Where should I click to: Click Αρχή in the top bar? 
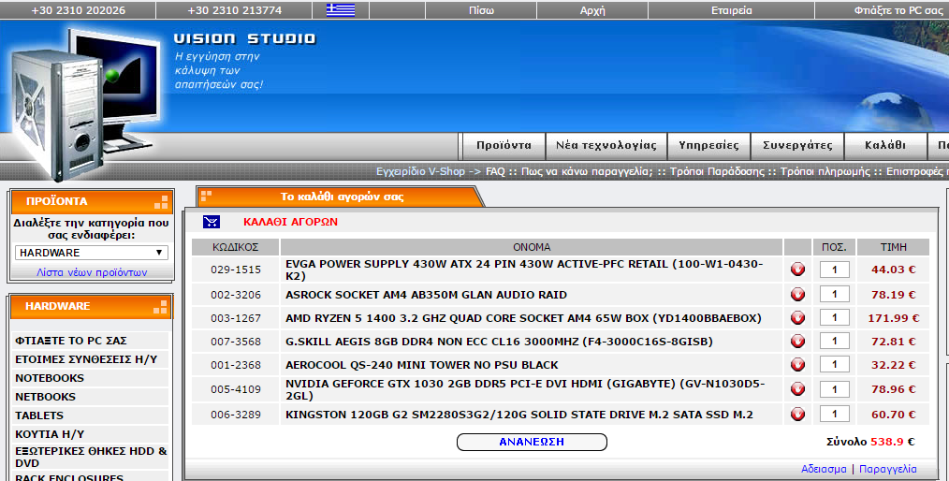pos(592,10)
